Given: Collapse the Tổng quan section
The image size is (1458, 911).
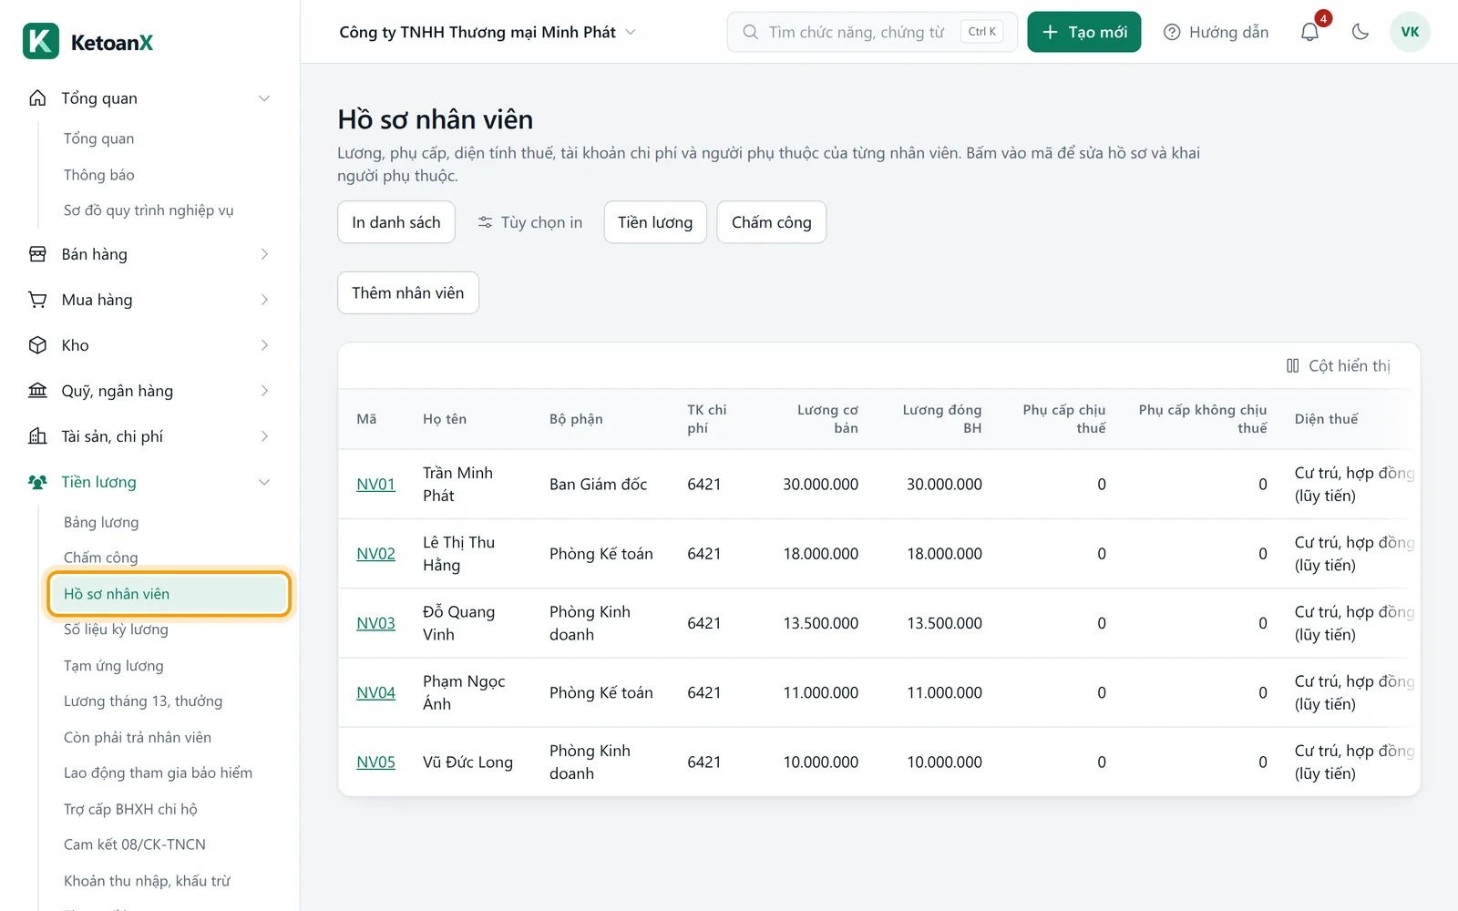Looking at the screenshot, I should (149, 98).
